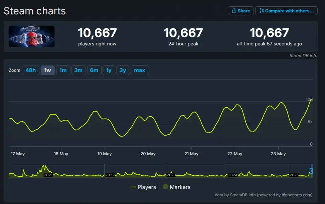Toggle the Markers series in legend
This screenshot has width=325, height=204.
click(177, 187)
